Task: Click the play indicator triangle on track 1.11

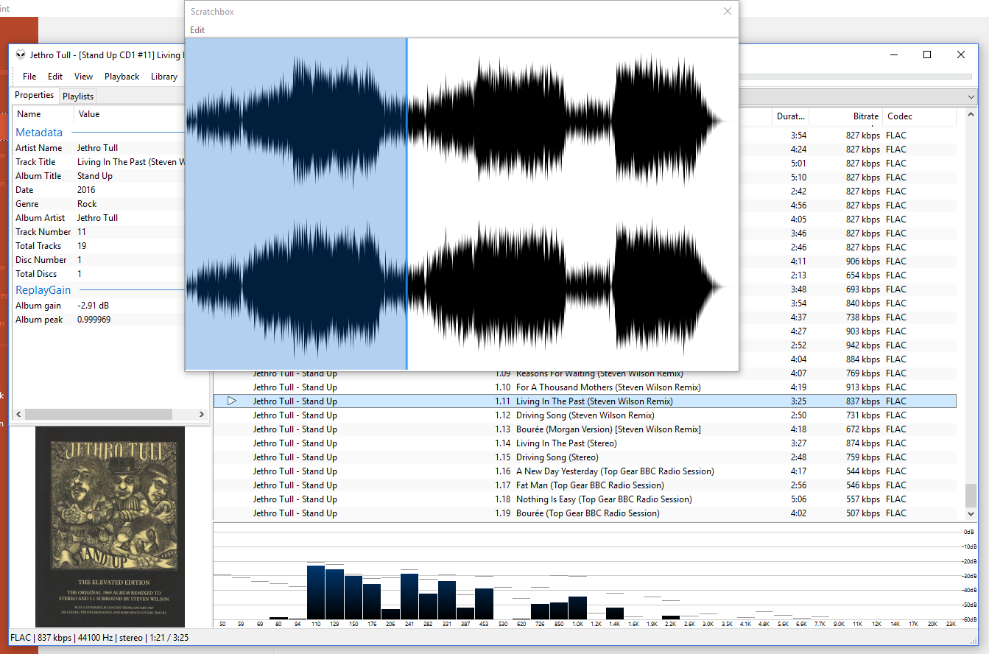Action: (x=232, y=401)
